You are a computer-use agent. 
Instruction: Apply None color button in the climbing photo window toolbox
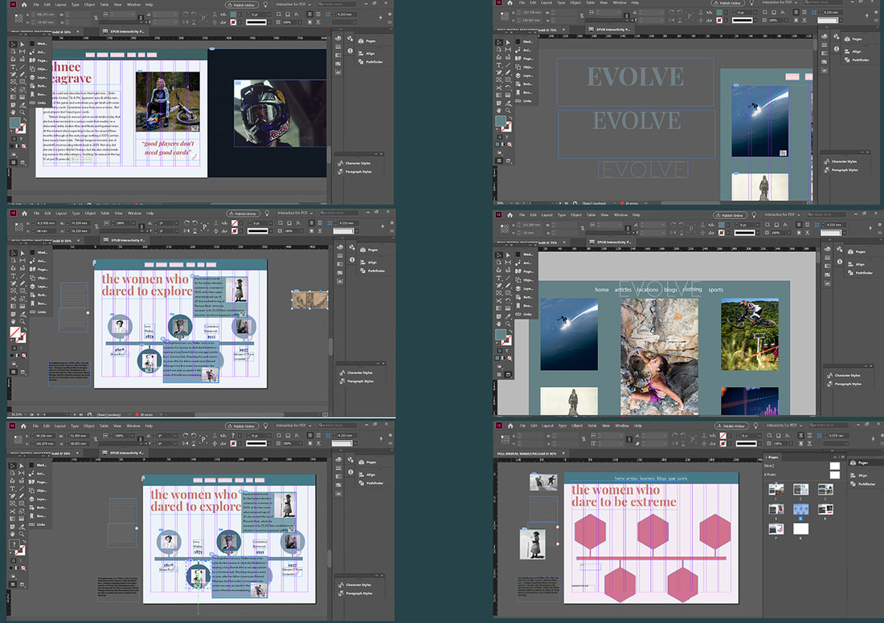point(510,358)
